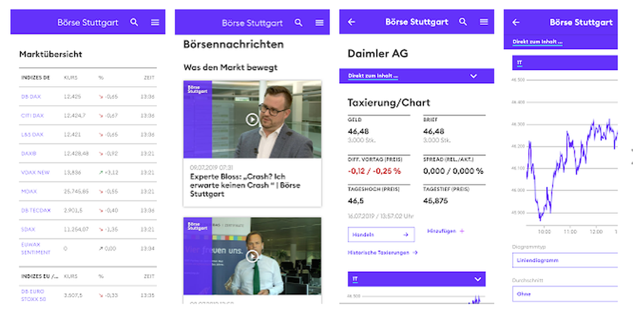This screenshot has height=317, width=633.
Task: Open Diagrammtyp dropdown showing Liniendiagramm
Action: [565, 260]
